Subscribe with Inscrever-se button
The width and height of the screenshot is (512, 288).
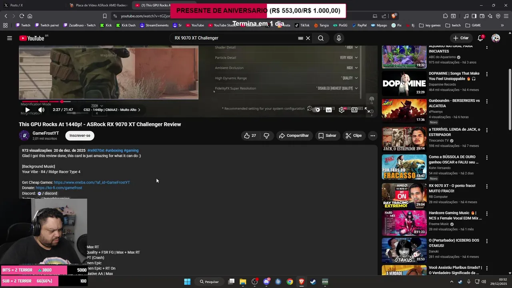tap(80, 136)
